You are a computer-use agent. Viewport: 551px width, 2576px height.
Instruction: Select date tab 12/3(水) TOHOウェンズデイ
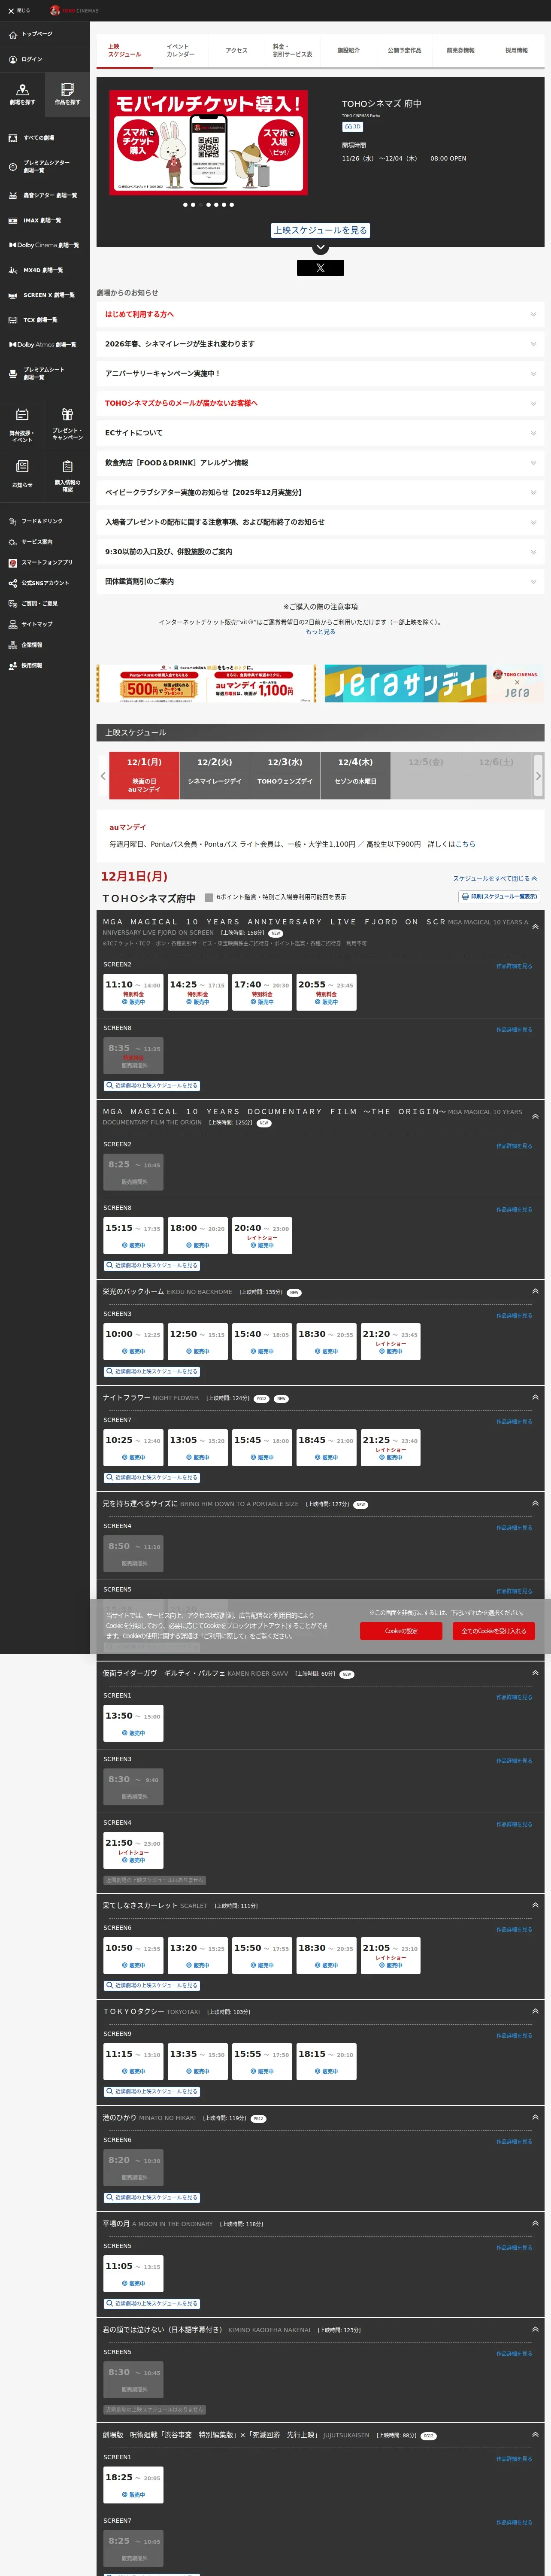click(x=285, y=775)
